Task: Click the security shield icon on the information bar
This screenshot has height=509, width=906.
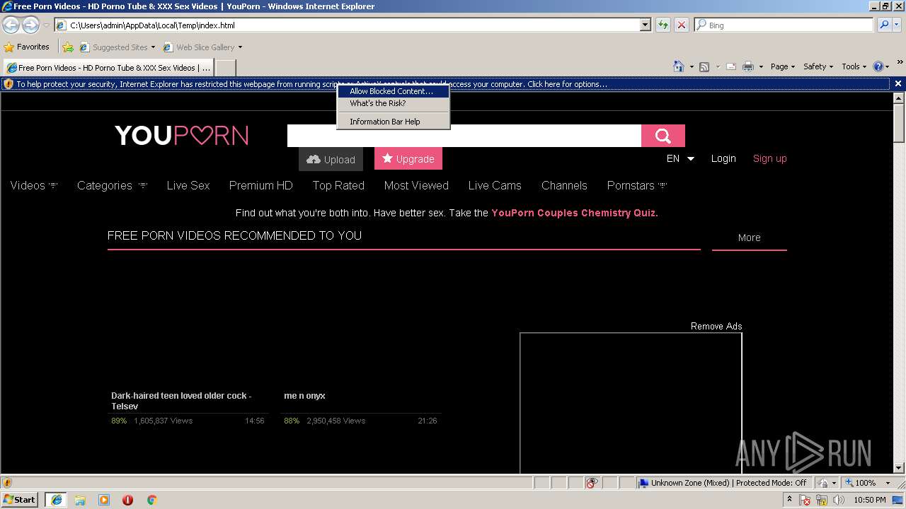Action: 8,84
